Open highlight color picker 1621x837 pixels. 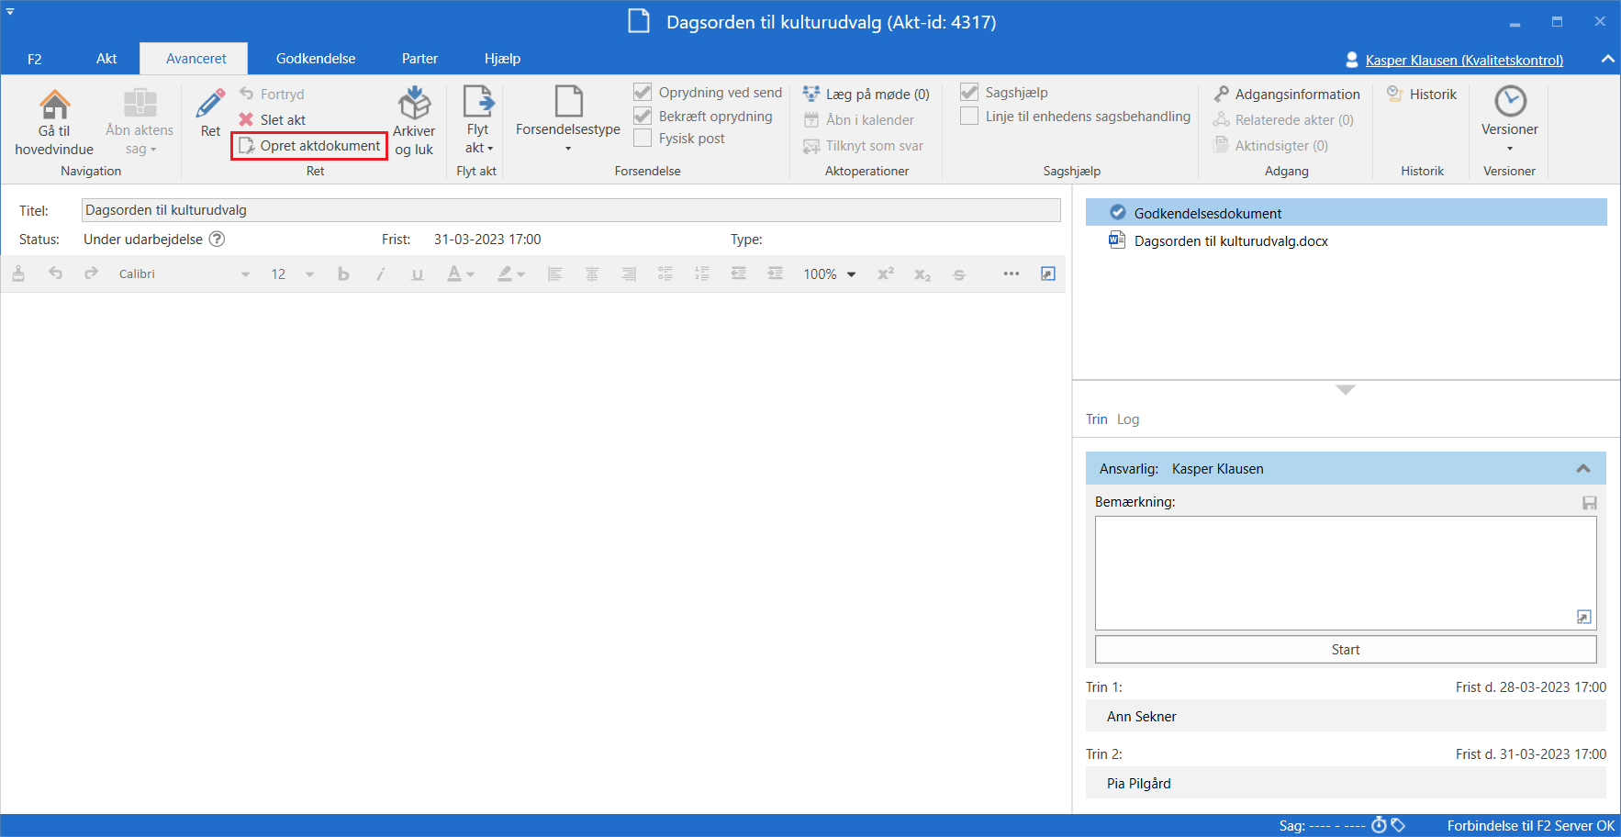(x=510, y=273)
